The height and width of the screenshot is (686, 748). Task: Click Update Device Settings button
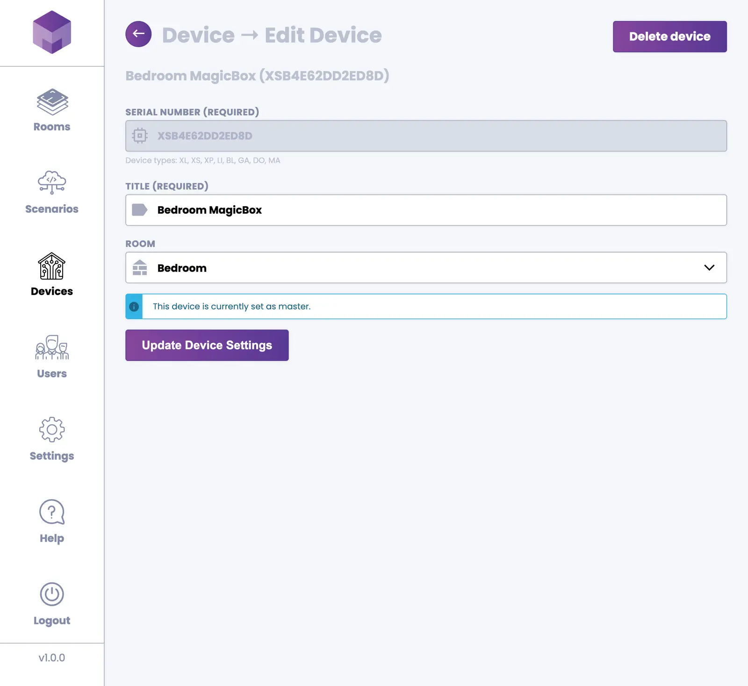click(x=207, y=345)
